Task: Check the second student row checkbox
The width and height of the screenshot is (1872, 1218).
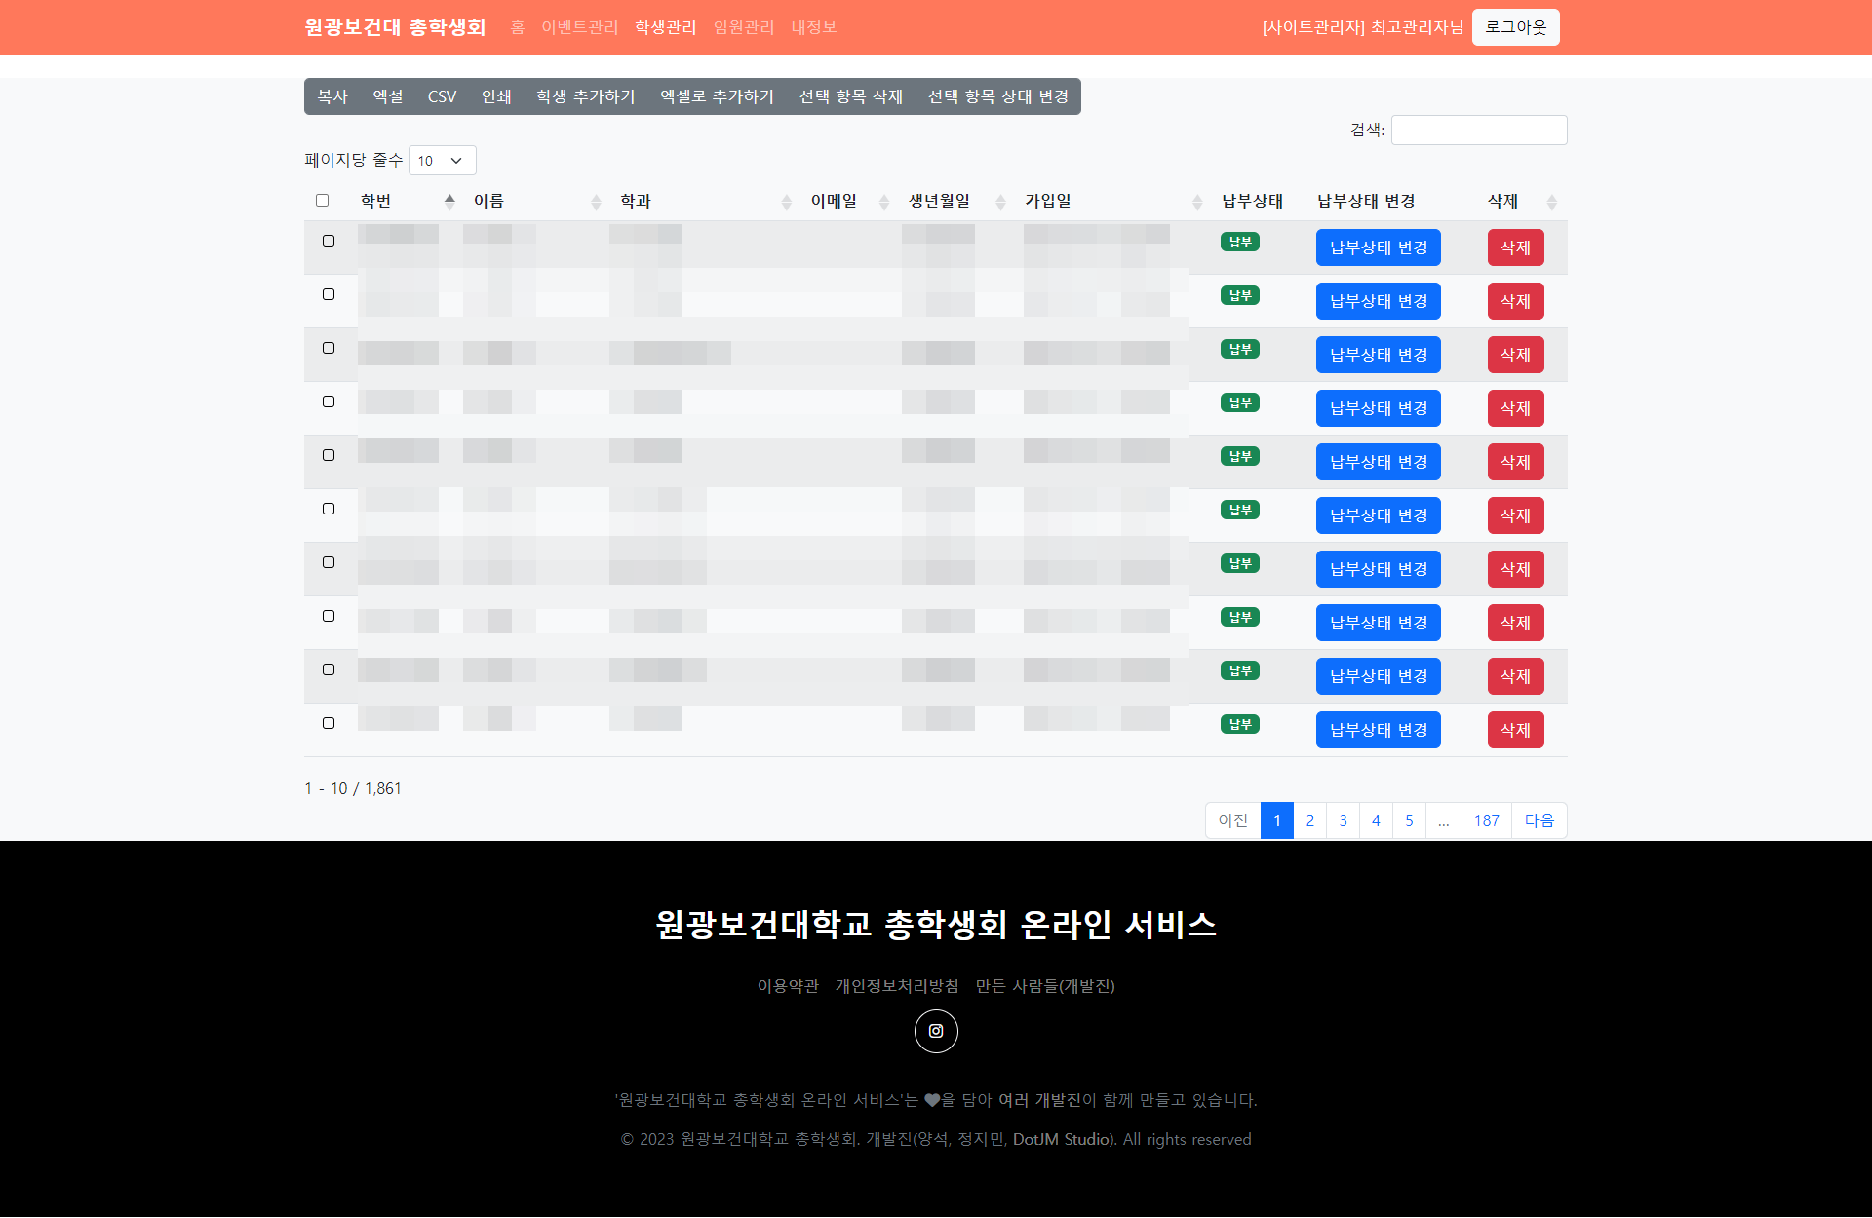Action: click(x=329, y=294)
